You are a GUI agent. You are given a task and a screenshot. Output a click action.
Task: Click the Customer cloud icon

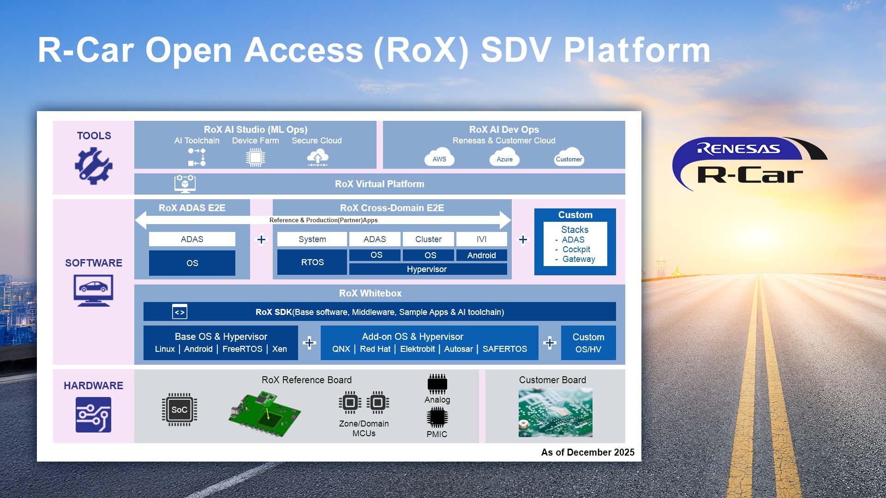(569, 157)
